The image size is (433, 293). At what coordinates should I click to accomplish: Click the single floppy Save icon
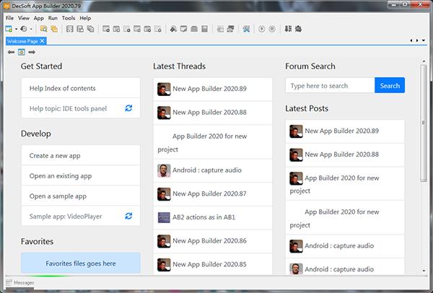[x=70, y=29]
